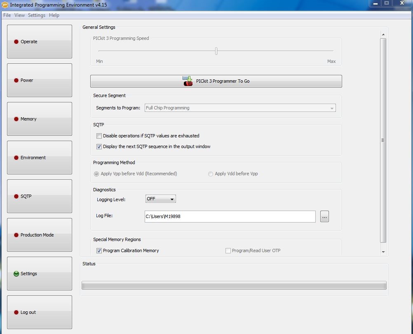Screen dimensions: 413x334
Task: Click the Settings sidebar button
Action: point(40,274)
